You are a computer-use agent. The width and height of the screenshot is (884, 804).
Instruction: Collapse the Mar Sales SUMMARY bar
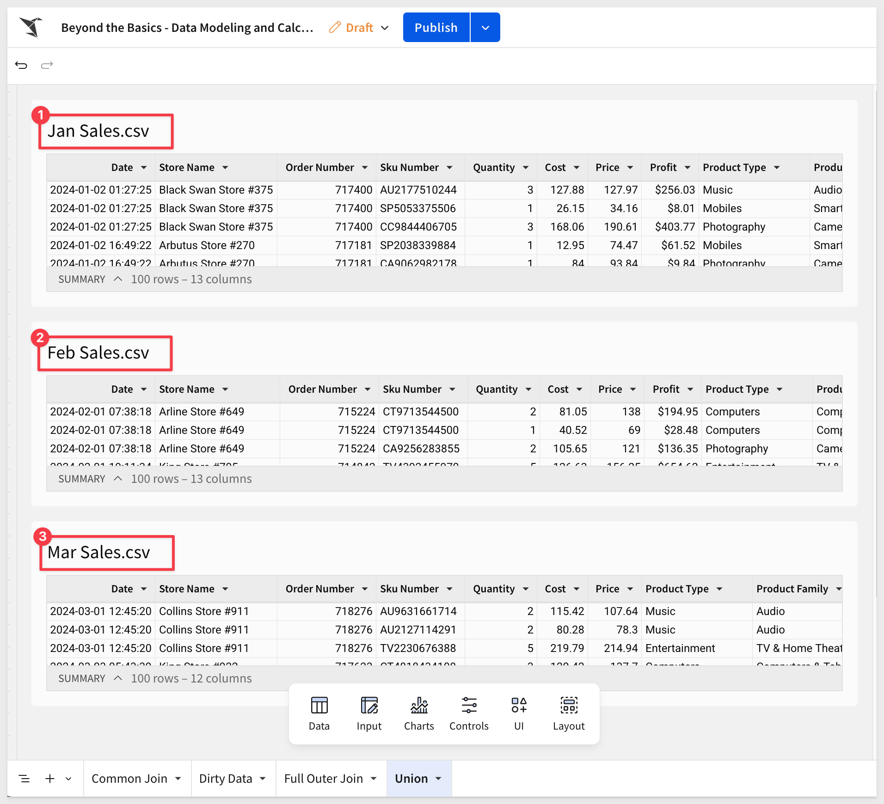point(118,678)
